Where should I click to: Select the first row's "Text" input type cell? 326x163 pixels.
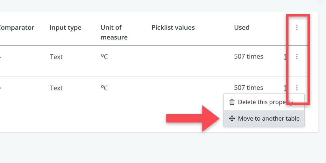pyautogui.click(x=56, y=57)
